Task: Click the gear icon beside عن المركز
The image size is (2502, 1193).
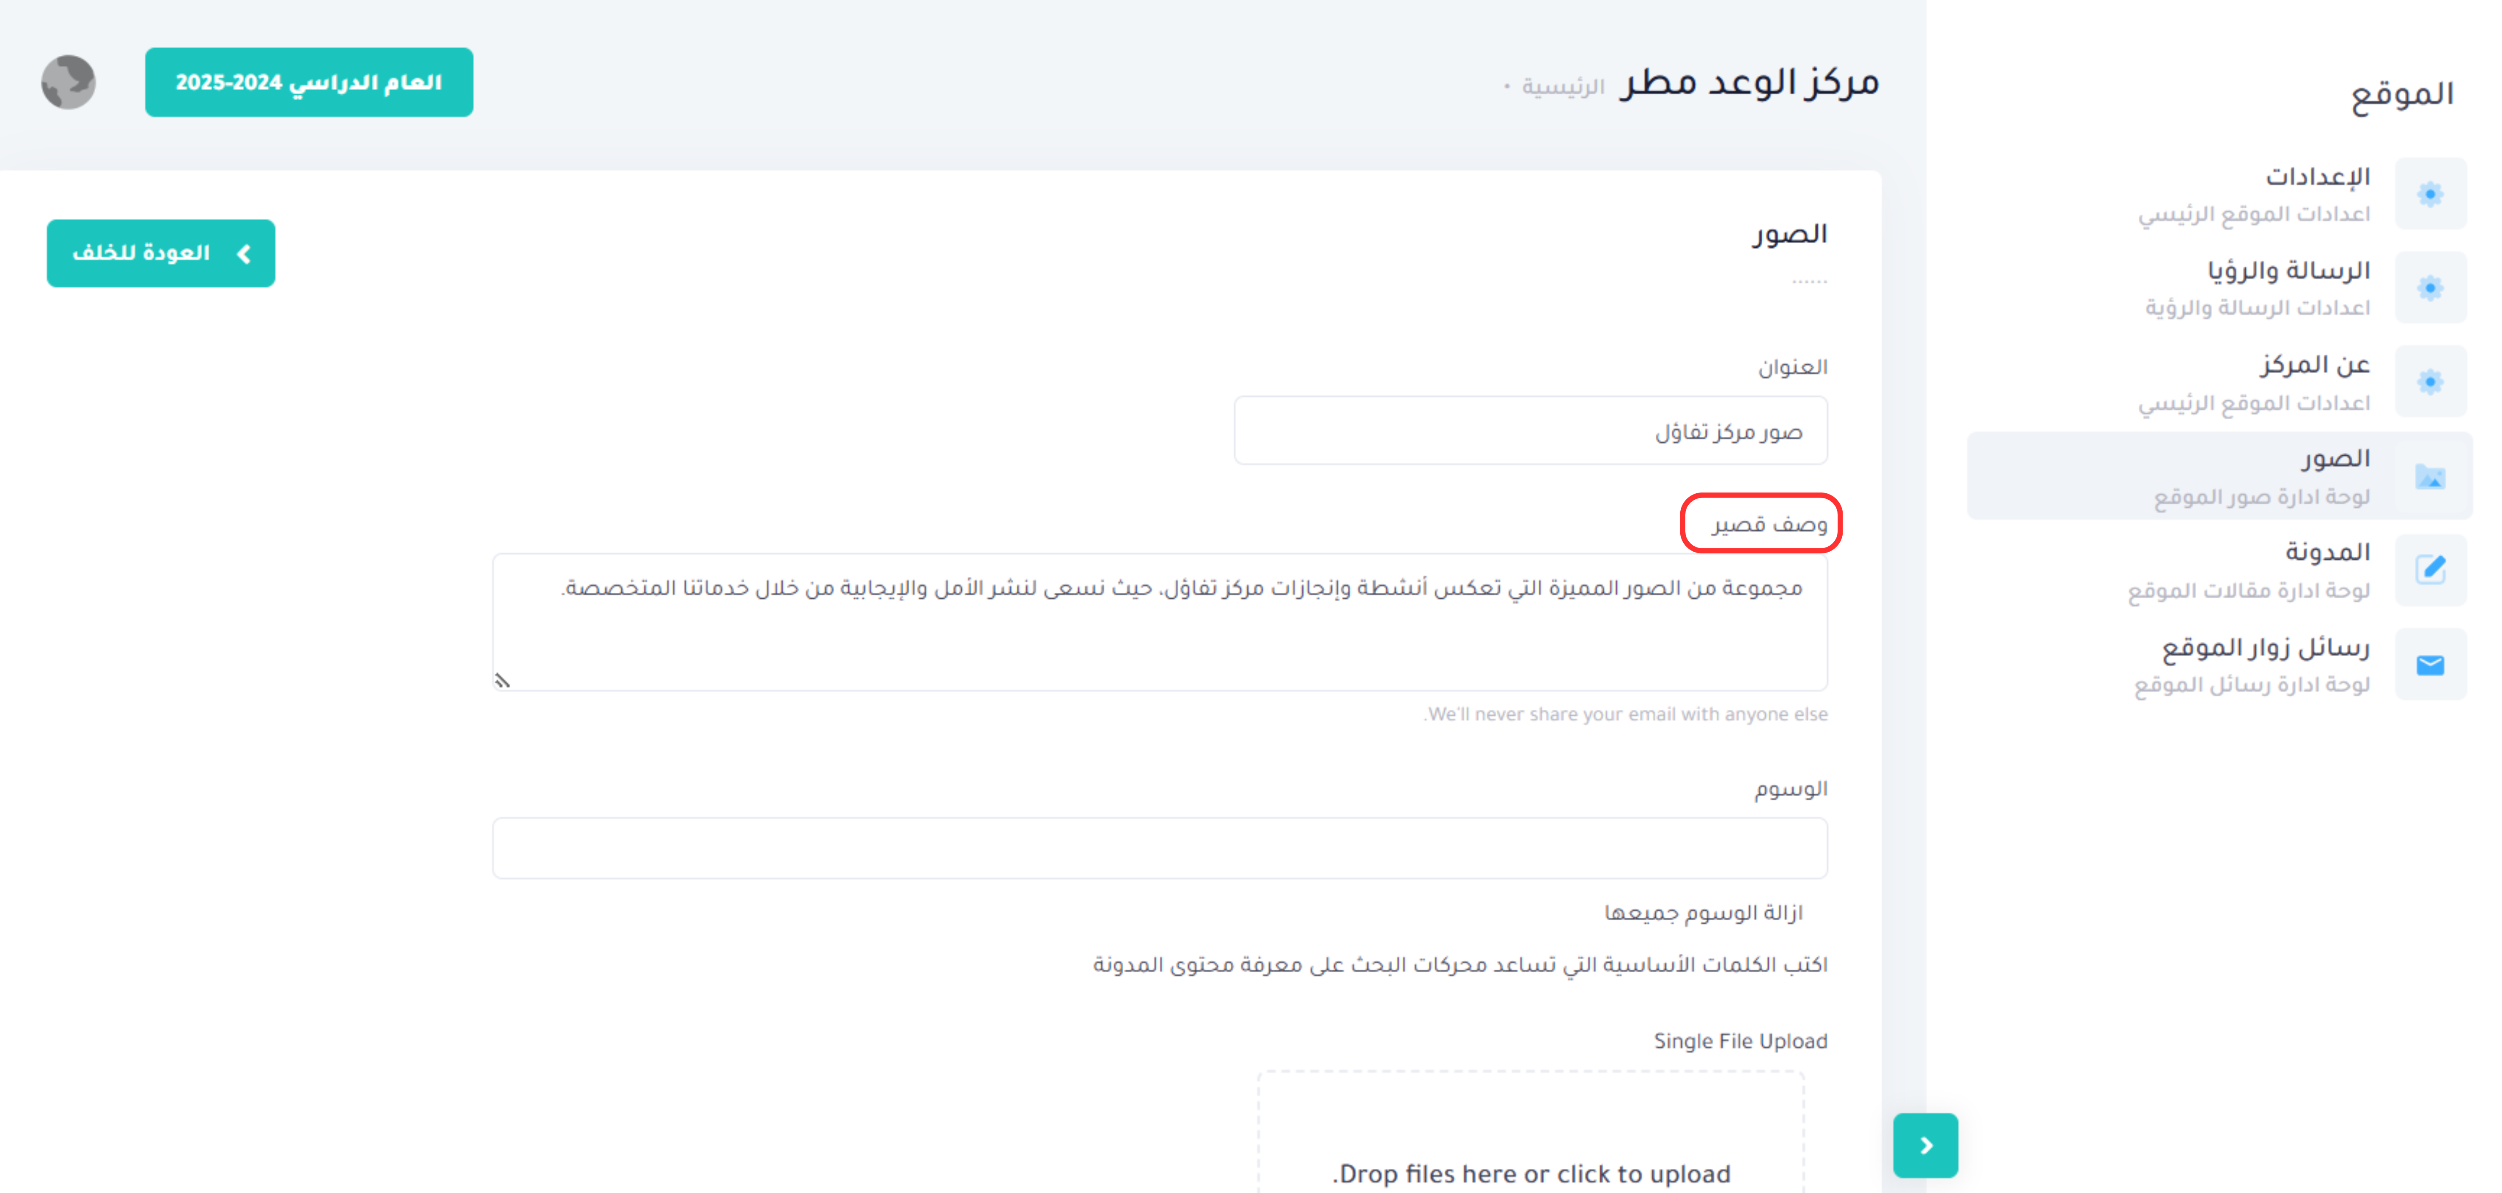Action: coord(2430,381)
